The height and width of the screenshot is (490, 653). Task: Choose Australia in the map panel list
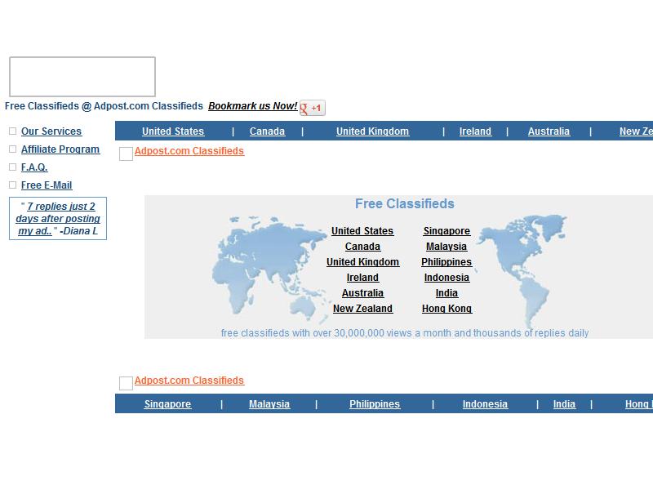(362, 293)
